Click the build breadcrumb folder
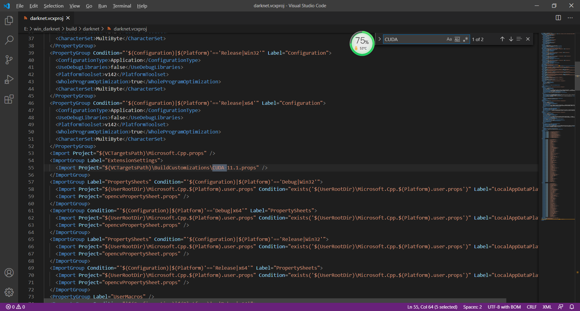This screenshot has height=311, width=580. point(71,29)
